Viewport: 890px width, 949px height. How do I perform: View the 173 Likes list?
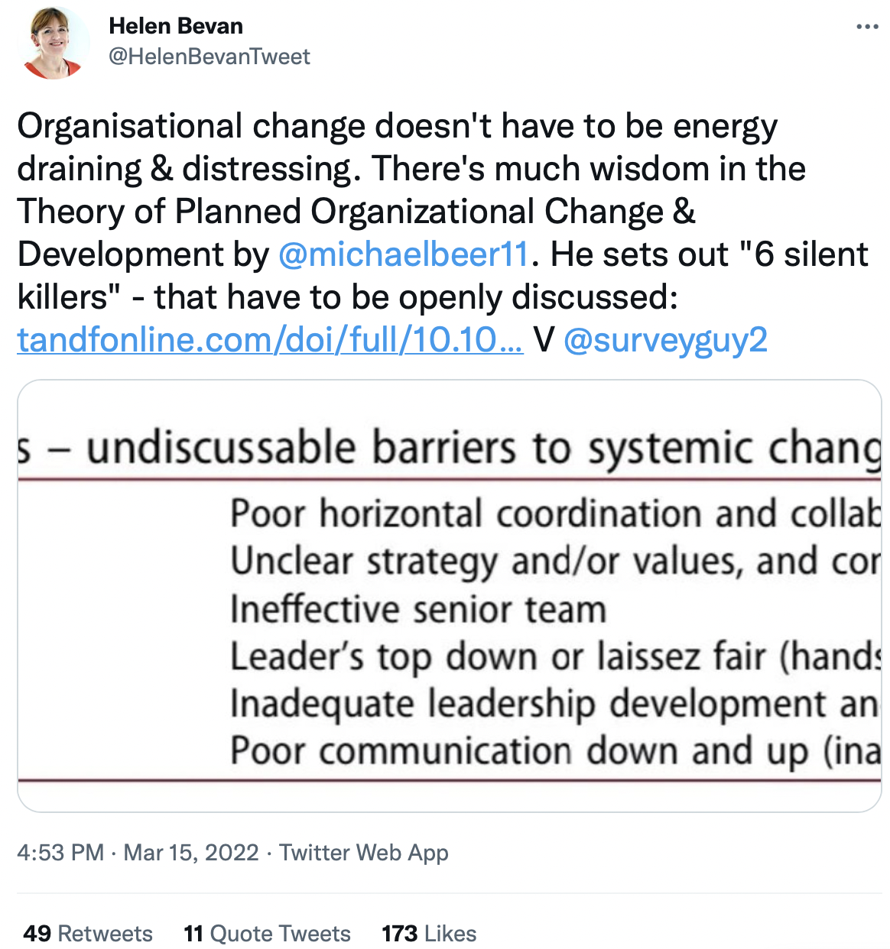[x=429, y=933]
